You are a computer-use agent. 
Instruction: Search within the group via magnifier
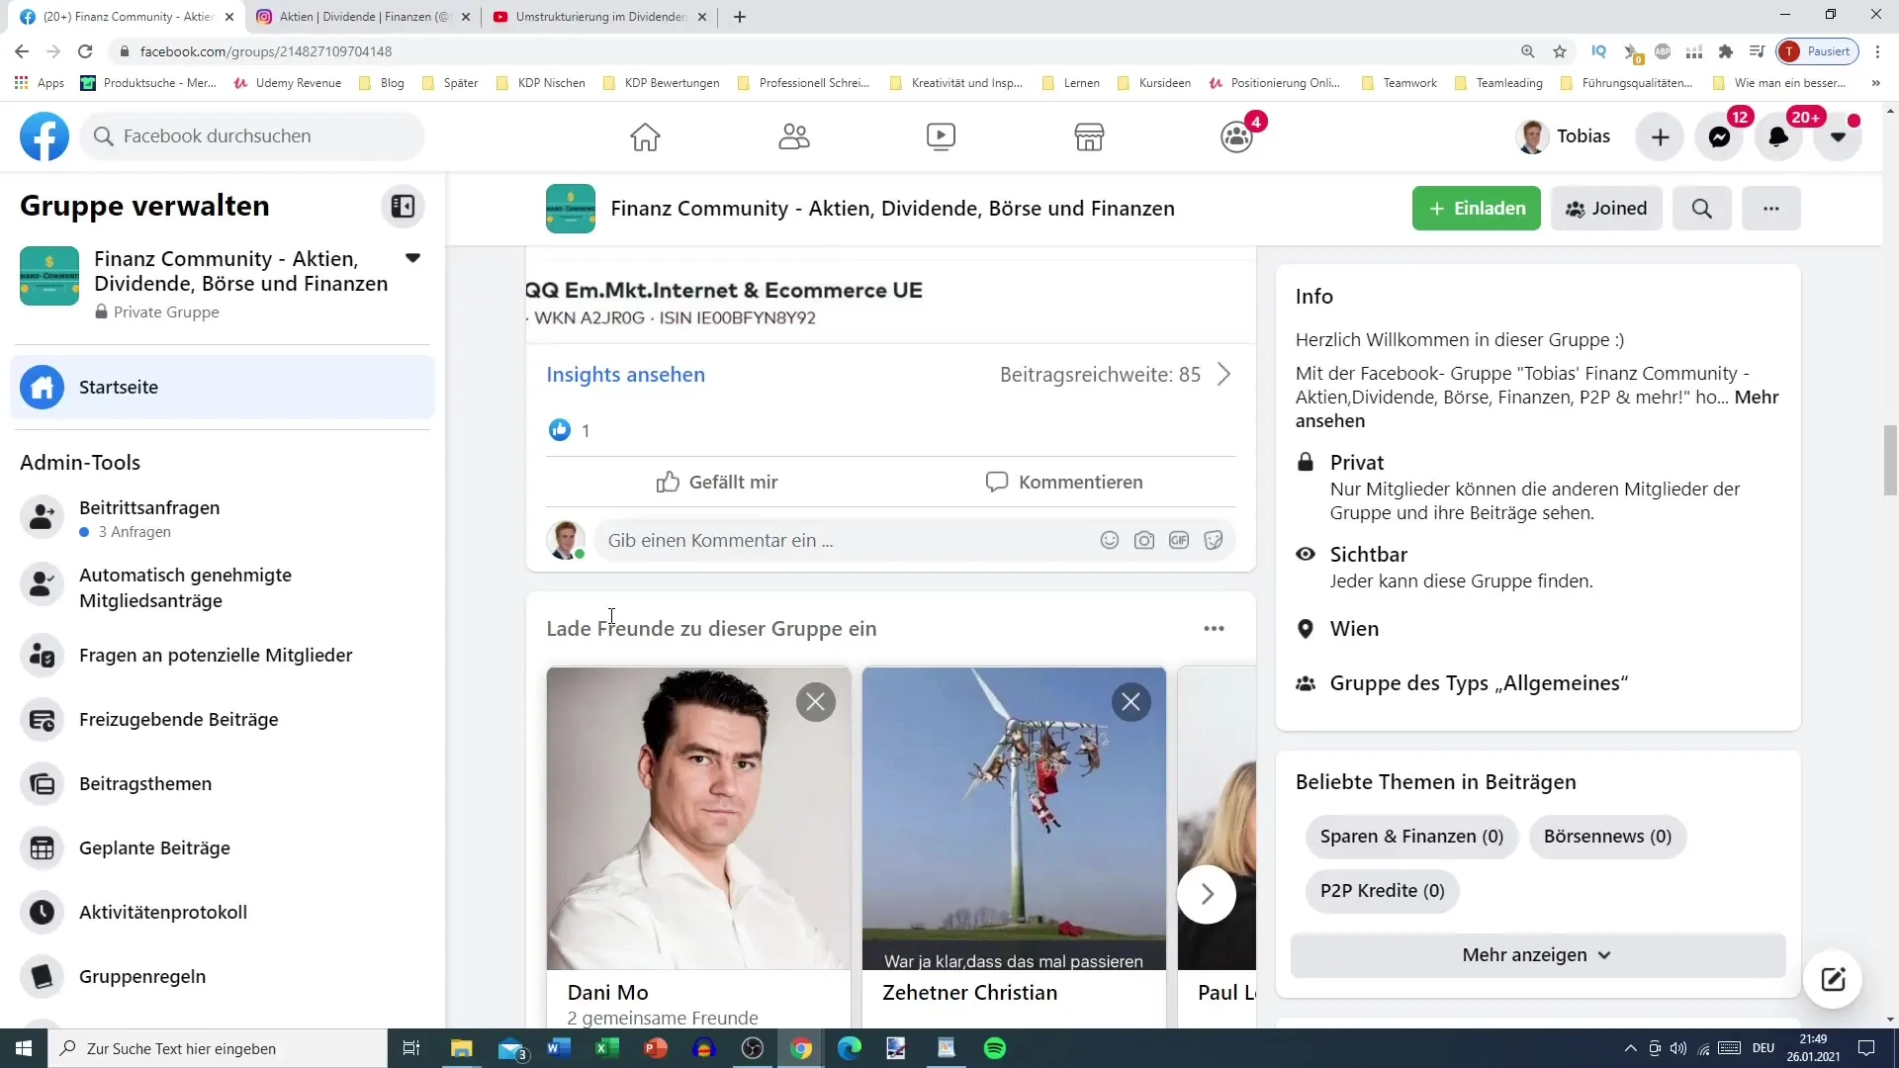click(x=1701, y=208)
